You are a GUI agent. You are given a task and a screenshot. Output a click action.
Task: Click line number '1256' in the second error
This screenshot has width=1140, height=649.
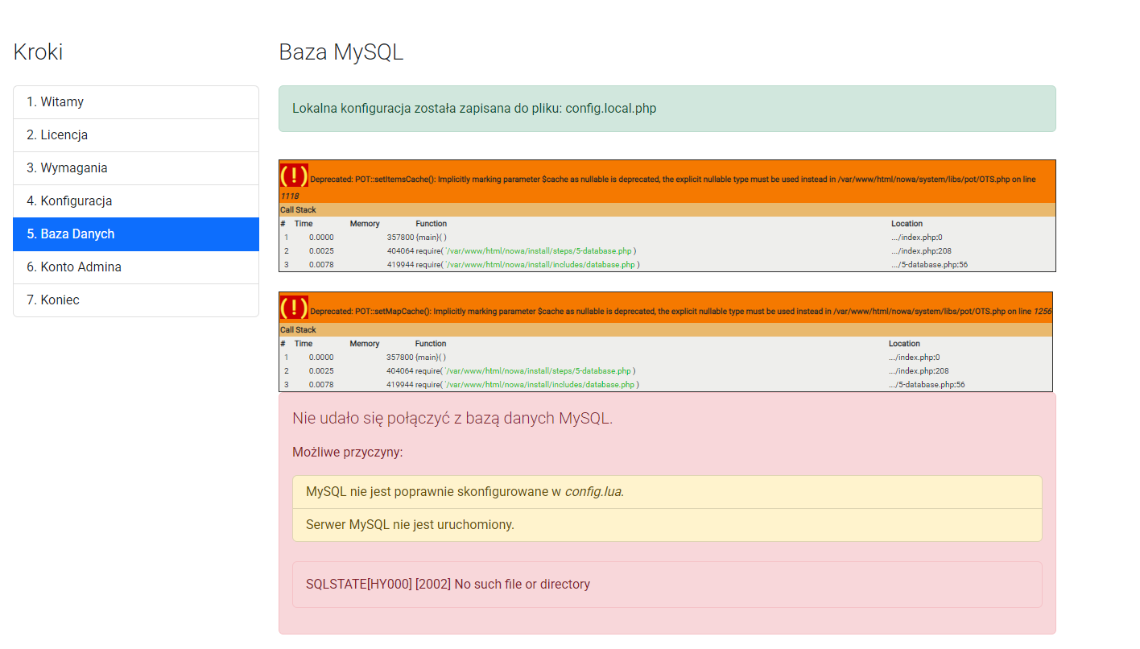click(1043, 311)
